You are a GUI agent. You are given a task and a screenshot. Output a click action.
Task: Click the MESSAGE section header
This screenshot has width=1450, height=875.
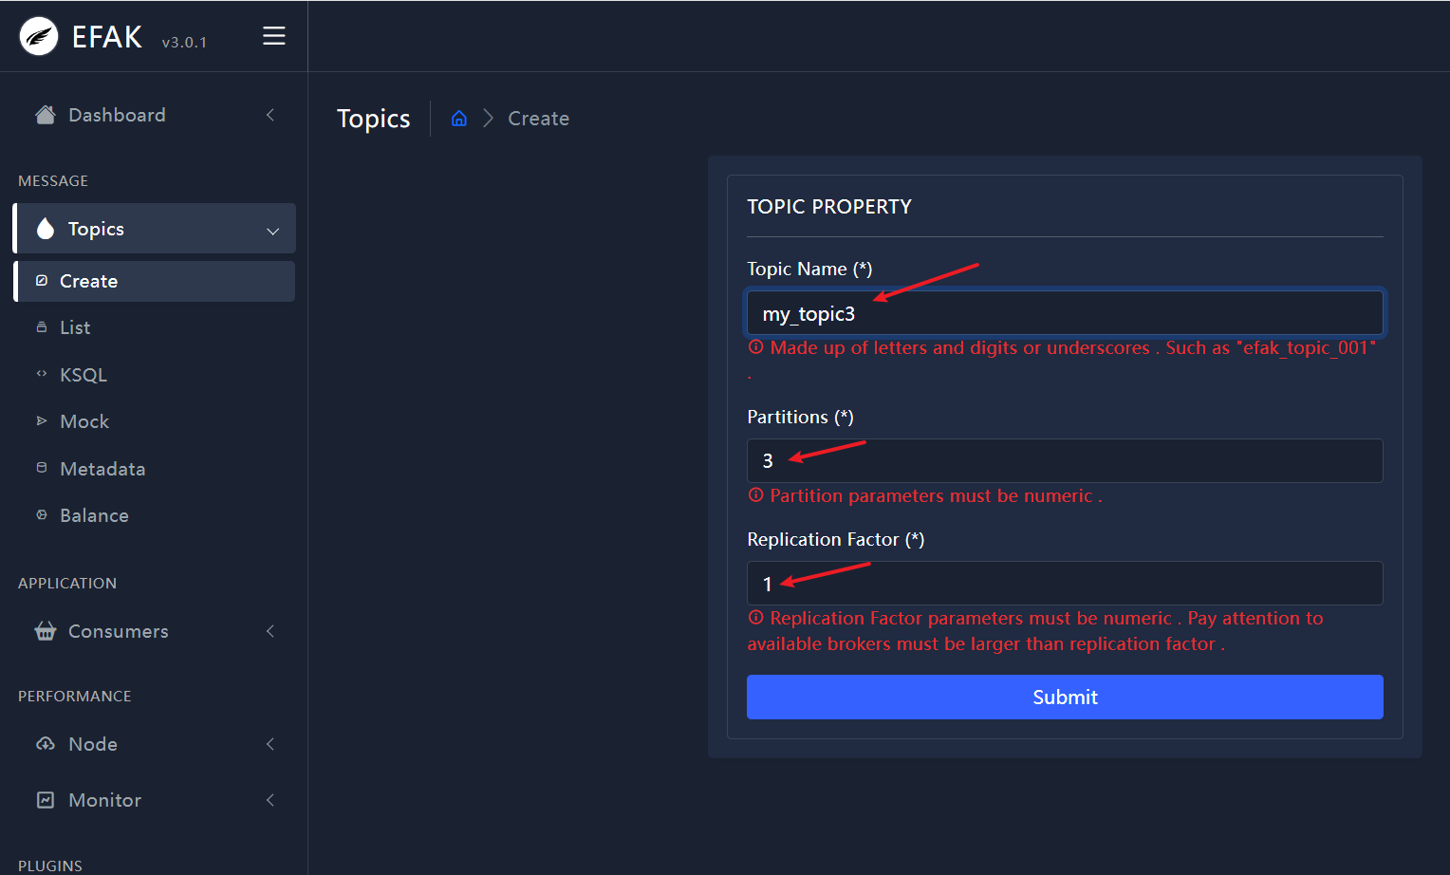(x=53, y=181)
